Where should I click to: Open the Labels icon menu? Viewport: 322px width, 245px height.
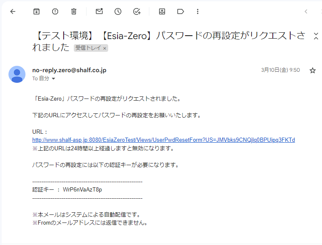click(x=180, y=11)
